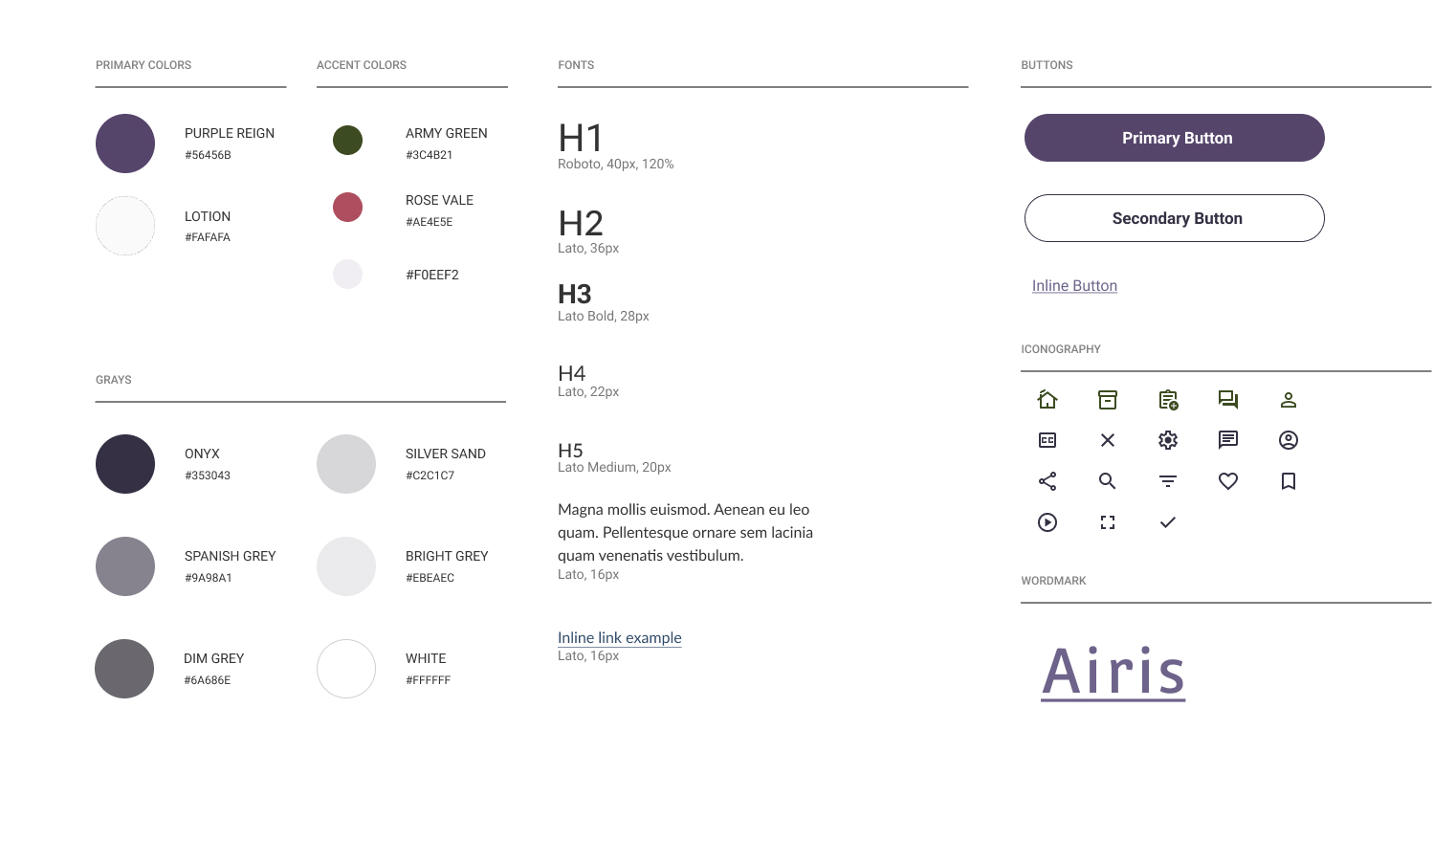Select the Silver Sand swatch
1455x863 pixels.
tap(346, 464)
